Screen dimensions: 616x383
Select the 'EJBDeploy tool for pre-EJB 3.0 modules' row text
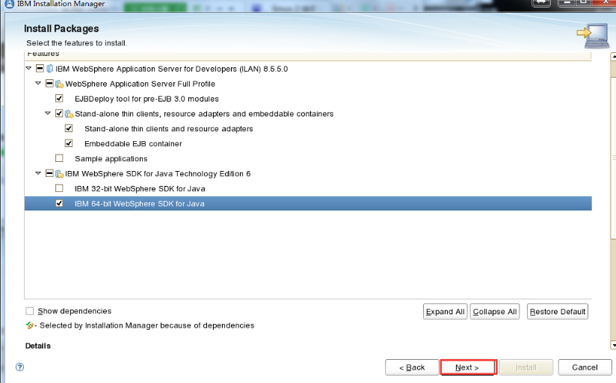coord(147,99)
